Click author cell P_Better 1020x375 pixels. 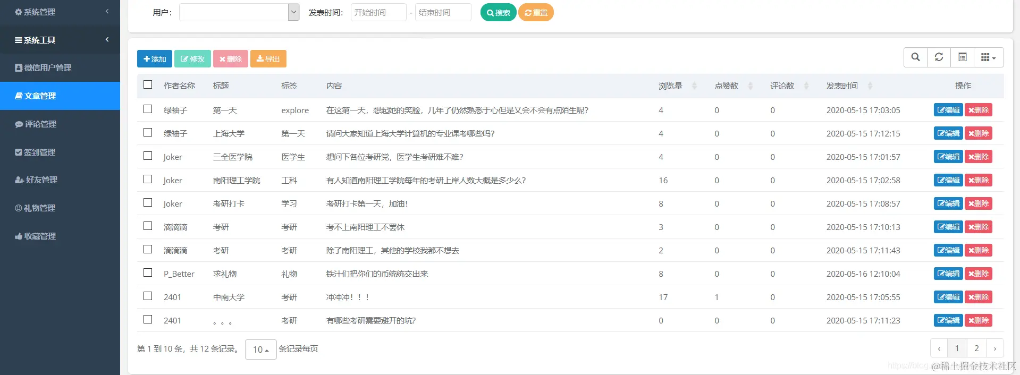tap(179, 274)
